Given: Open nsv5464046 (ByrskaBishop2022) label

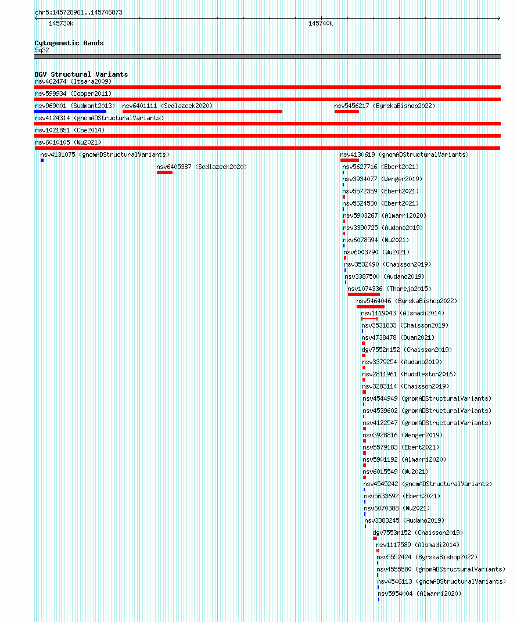Looking at the screenshot, I should point(407,301).
